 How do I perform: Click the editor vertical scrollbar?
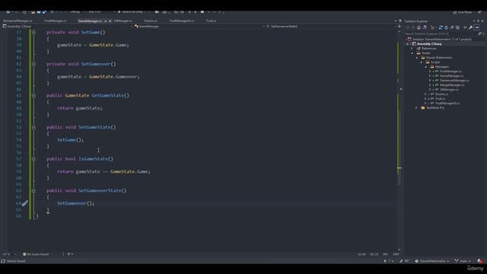pos(399,140)
